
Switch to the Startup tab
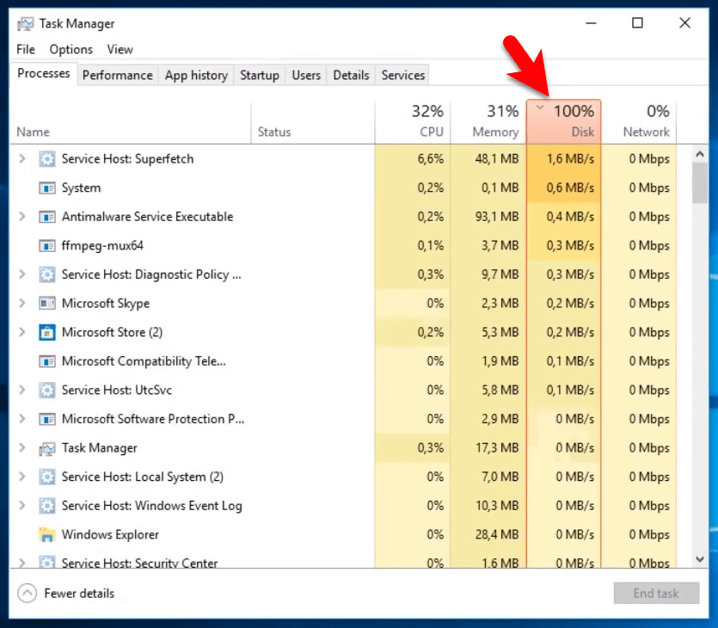pyautogui.click(x=260, y=75)
